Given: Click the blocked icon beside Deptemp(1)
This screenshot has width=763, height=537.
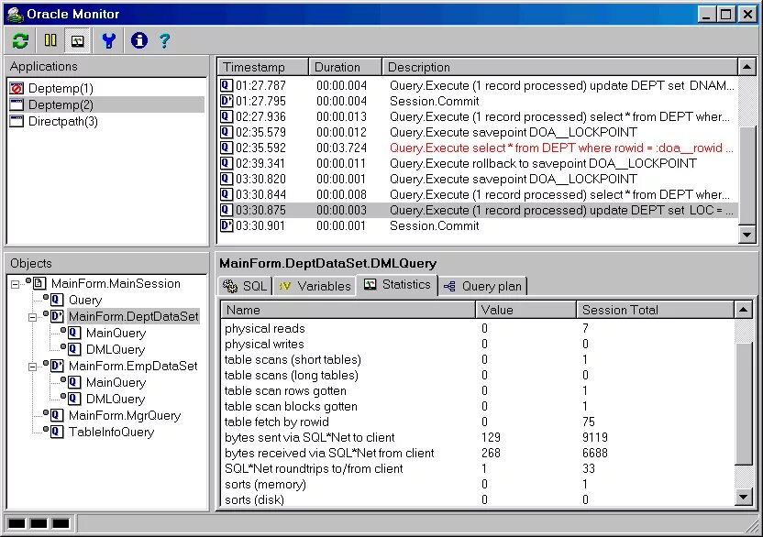Looking at the screenshot, I should (17, 89).
